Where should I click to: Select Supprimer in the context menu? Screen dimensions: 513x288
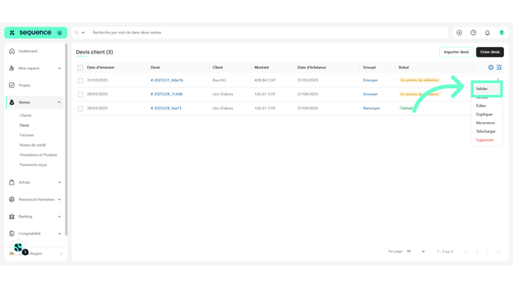[x=485, y=140]
